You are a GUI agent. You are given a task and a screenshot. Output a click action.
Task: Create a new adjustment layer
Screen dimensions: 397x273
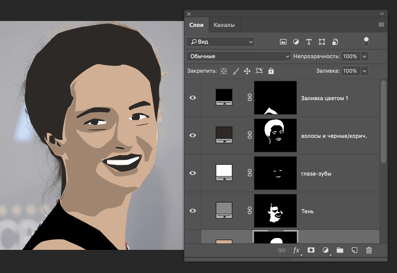pos(325,250)
